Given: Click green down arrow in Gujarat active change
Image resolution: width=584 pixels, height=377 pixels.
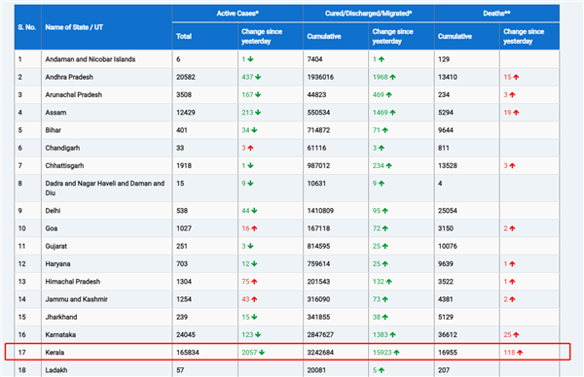Looking at the screenshot, I should (x=251, y=246).
